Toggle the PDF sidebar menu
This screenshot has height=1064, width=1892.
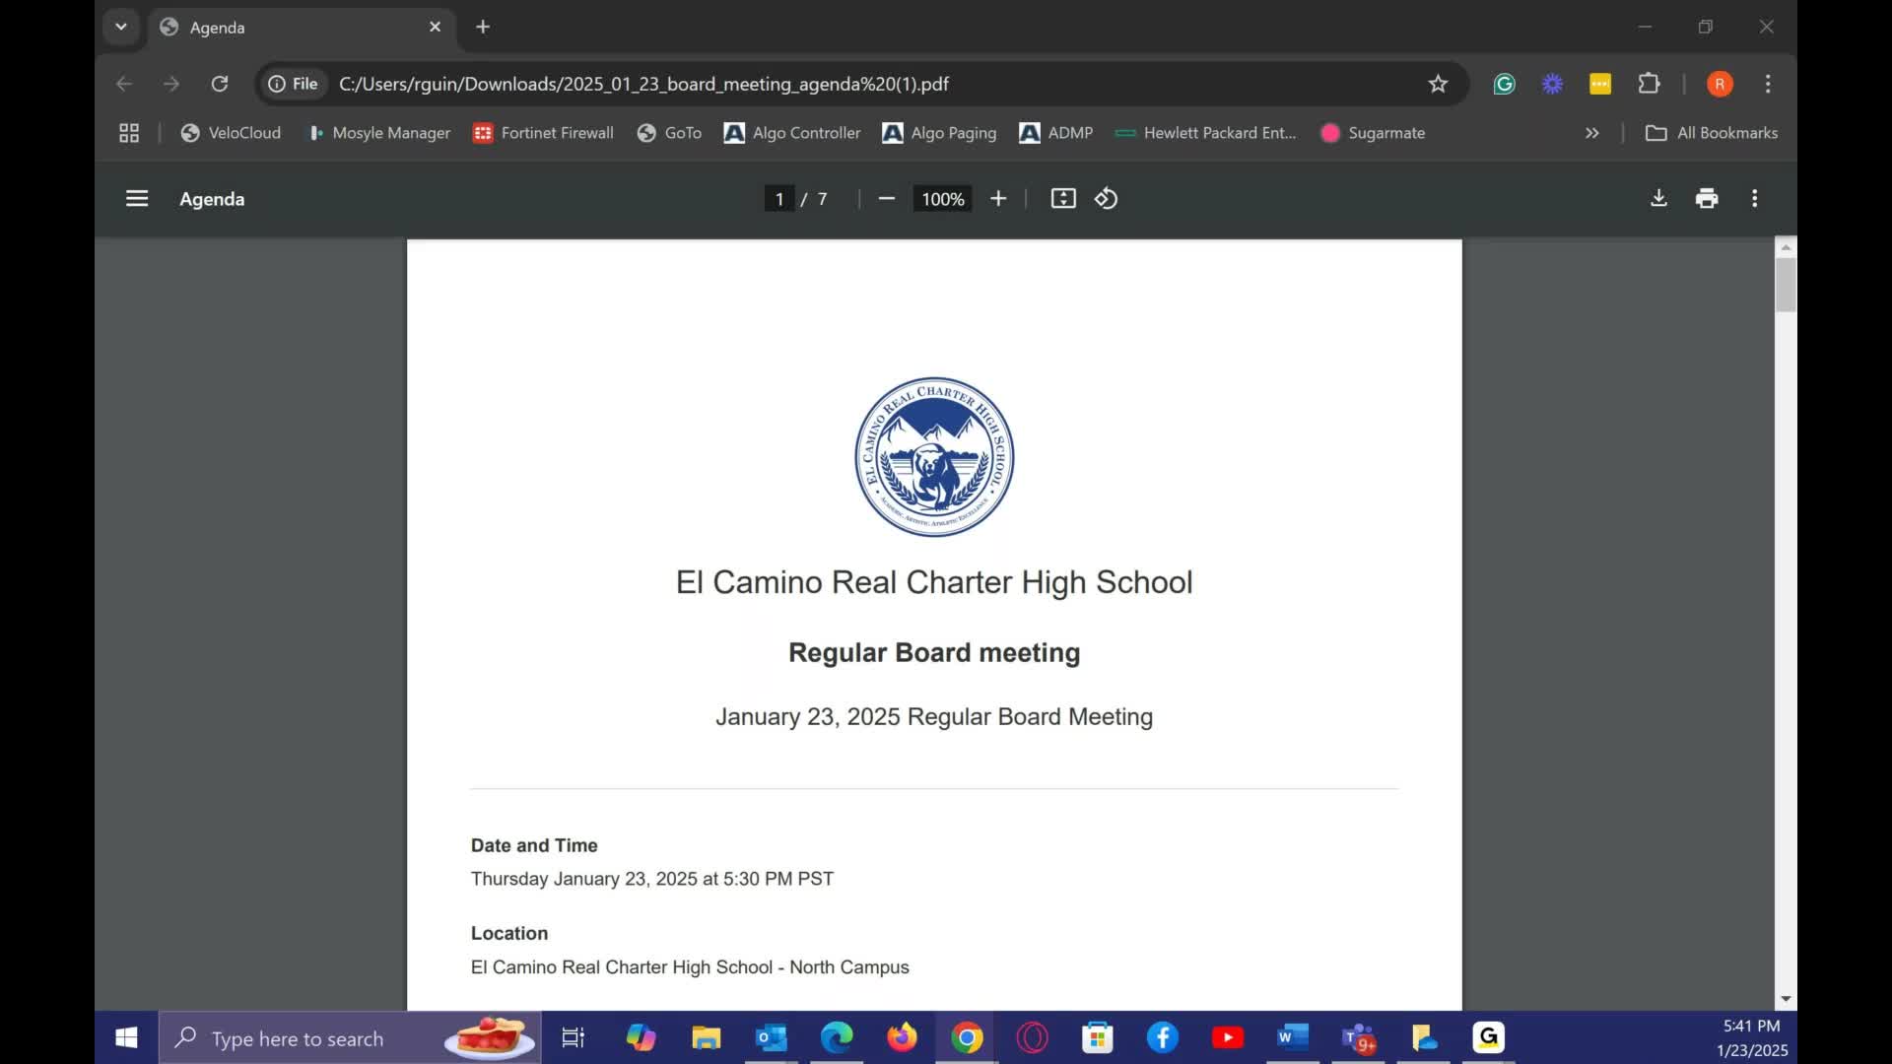point(137,199)
